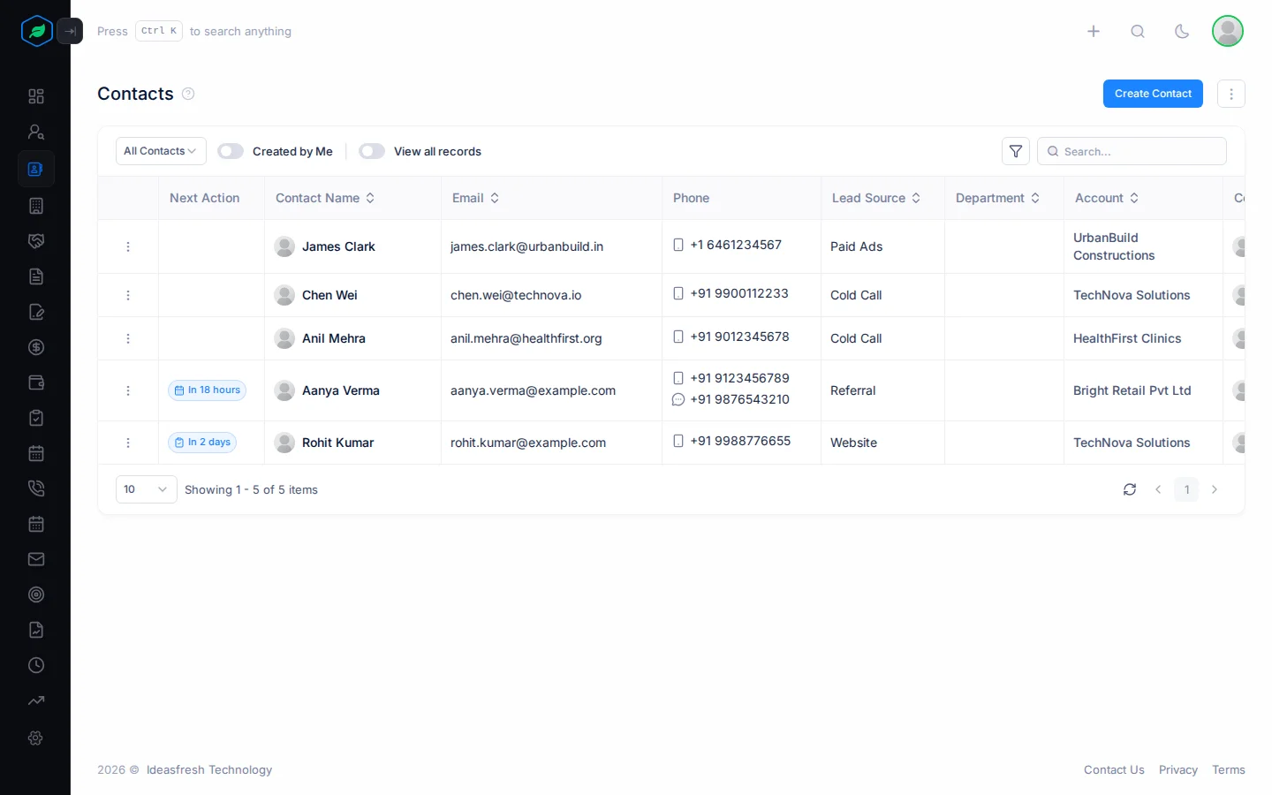Toggle the Created by Me switch

[231, 151]
